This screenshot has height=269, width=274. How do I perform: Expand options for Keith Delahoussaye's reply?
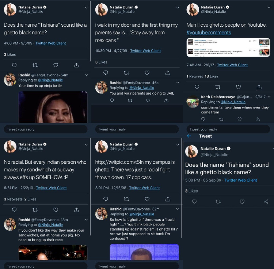click(x=269, y=97)
